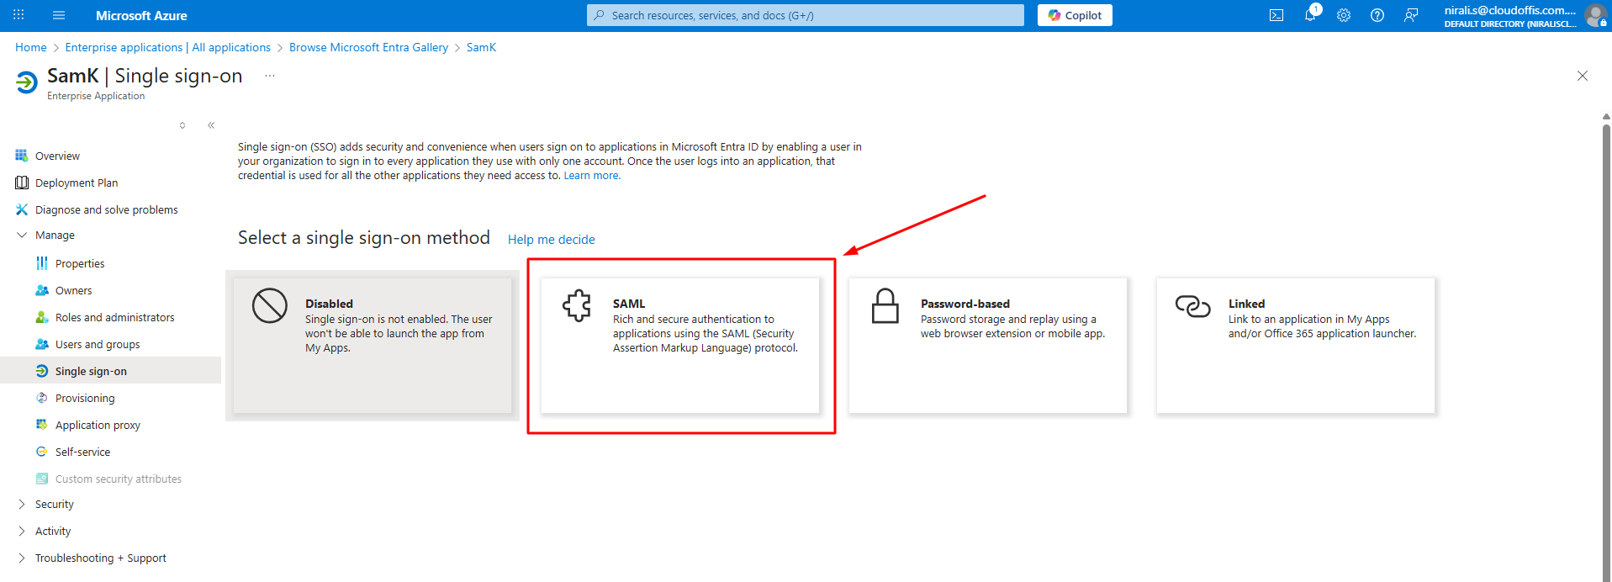Click the Owners menu item text
The width and height of the screenshot is (1612, 582).
[x=74, y=290]
